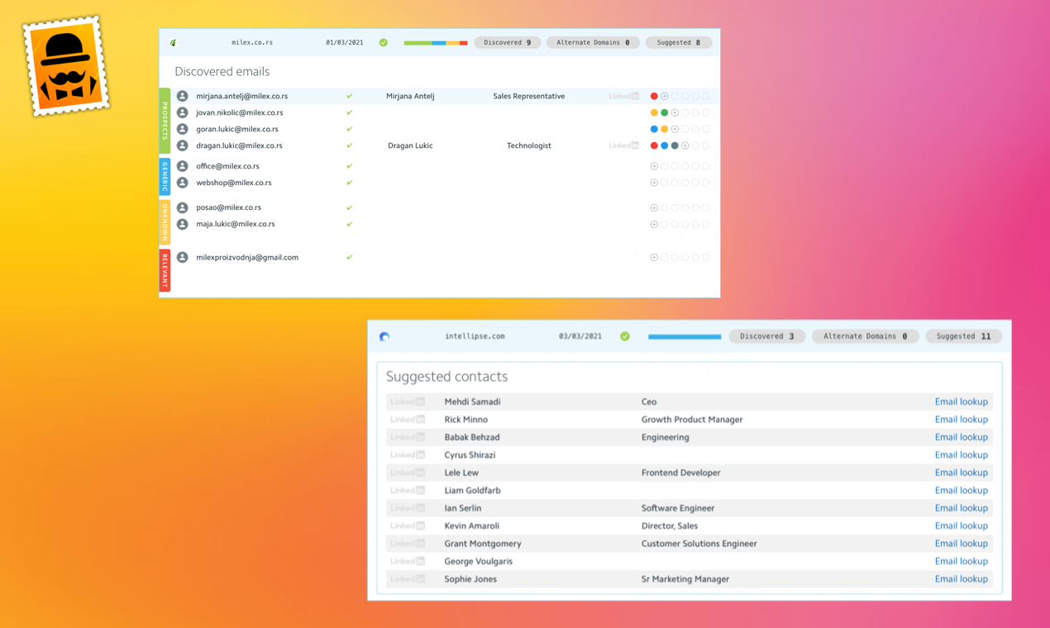Click the Technologist job title
The height and width of the screenshot is (628, 1050).
click(x=529, y=145)
